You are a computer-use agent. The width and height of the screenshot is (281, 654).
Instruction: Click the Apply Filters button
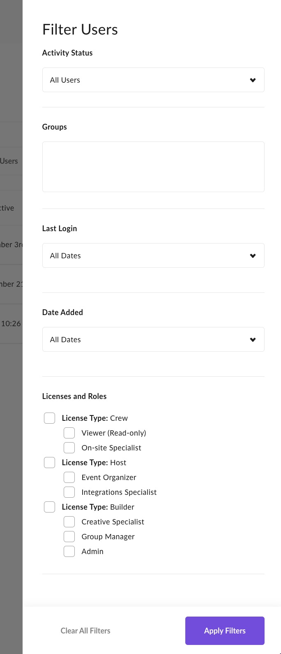[x=225, y=631]
